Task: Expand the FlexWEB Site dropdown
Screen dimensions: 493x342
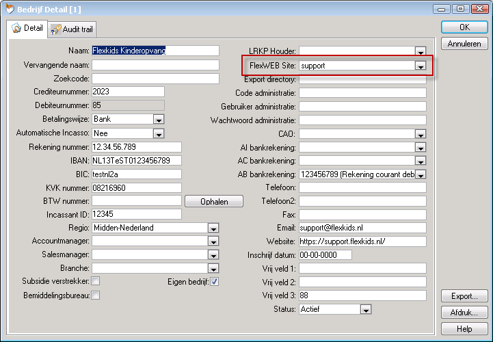Action: 421,66
